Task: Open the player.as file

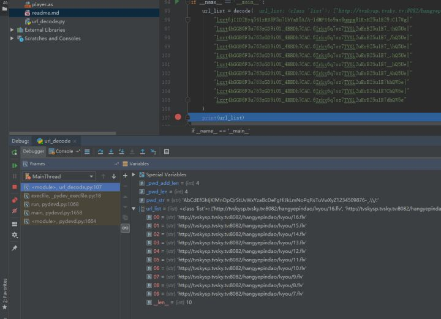Action: (x=42, y=4)
